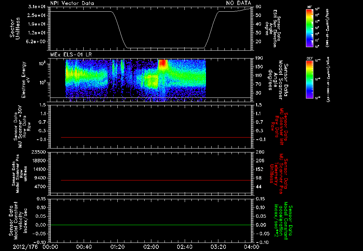Click the "44" telemetry tick value

pyautogui.click(x=258, y=186)
